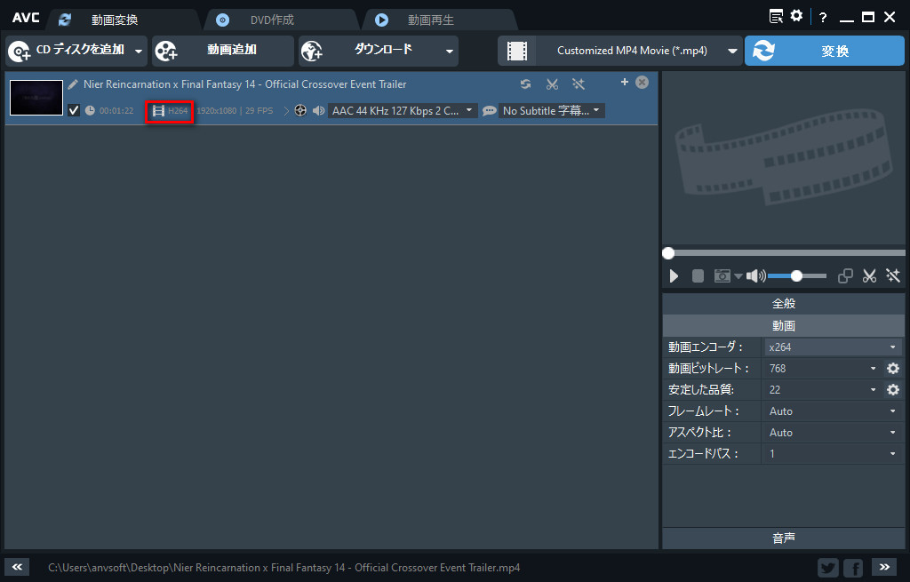This screenshot has width=910, height=582.
Task: Click the 1920x1080 | 29 FPS text
Action: pos(235,110)
